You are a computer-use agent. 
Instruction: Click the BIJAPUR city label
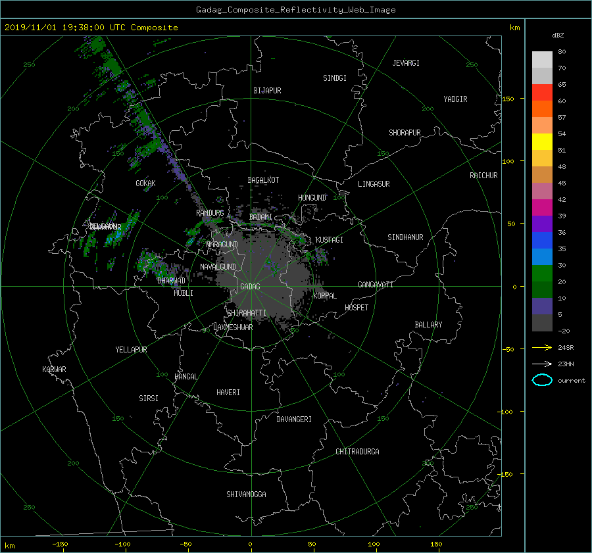tap(267, 91)
